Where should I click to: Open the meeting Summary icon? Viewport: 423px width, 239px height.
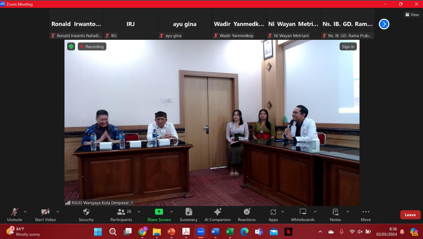(188, 212)
